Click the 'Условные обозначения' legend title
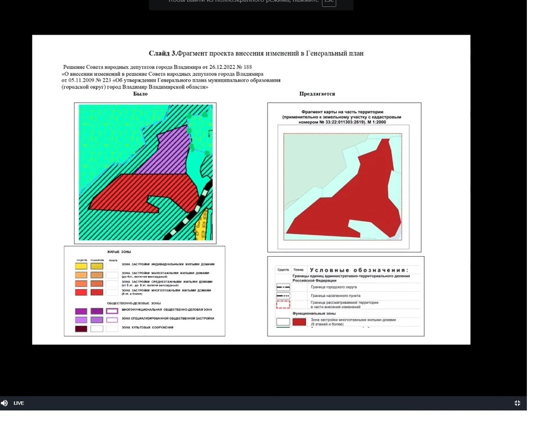551x441 pixels. tap(358, 270)
